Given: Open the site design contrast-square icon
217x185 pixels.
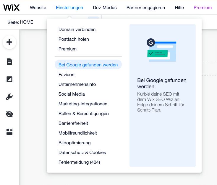Looking at the screenshot, I should tap(9, 79).
